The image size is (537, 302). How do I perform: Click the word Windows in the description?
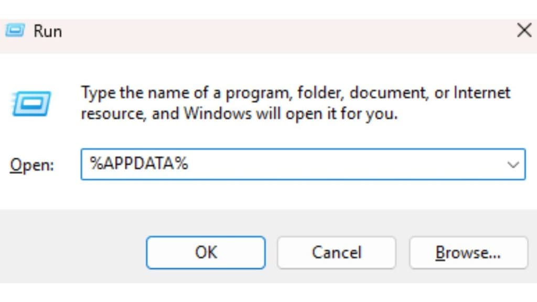[x=218, y=113]
